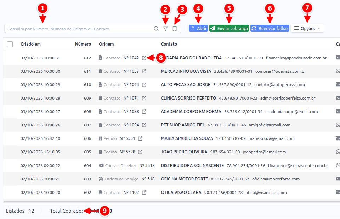Image resolution: width=340 pixels, height=219 pixels.
Task: Click envelope channel icon for row 608
Action: tap(338, 111)
